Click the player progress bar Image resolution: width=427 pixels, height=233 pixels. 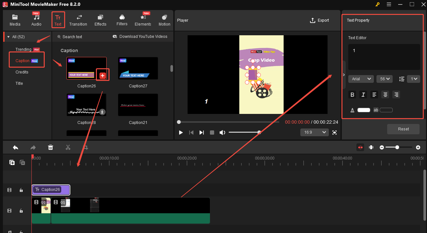(x=229, y=122)
